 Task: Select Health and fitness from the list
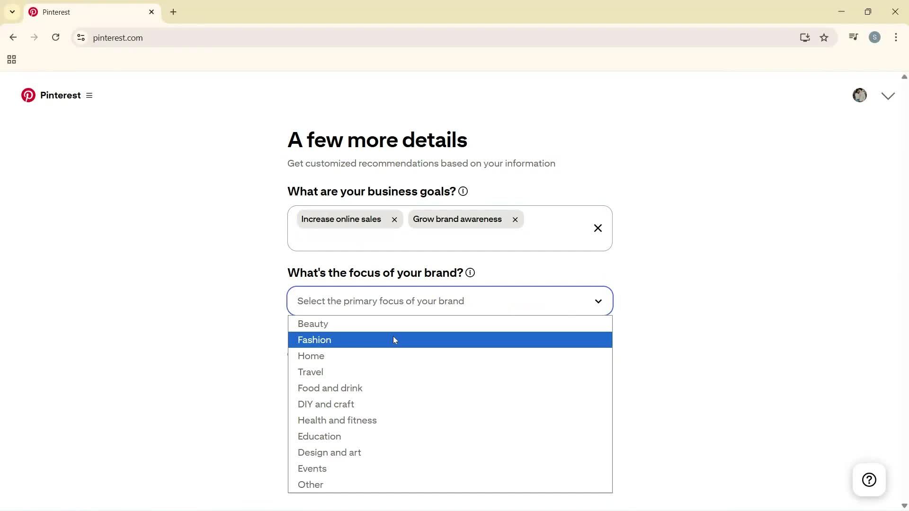point(337,420)
